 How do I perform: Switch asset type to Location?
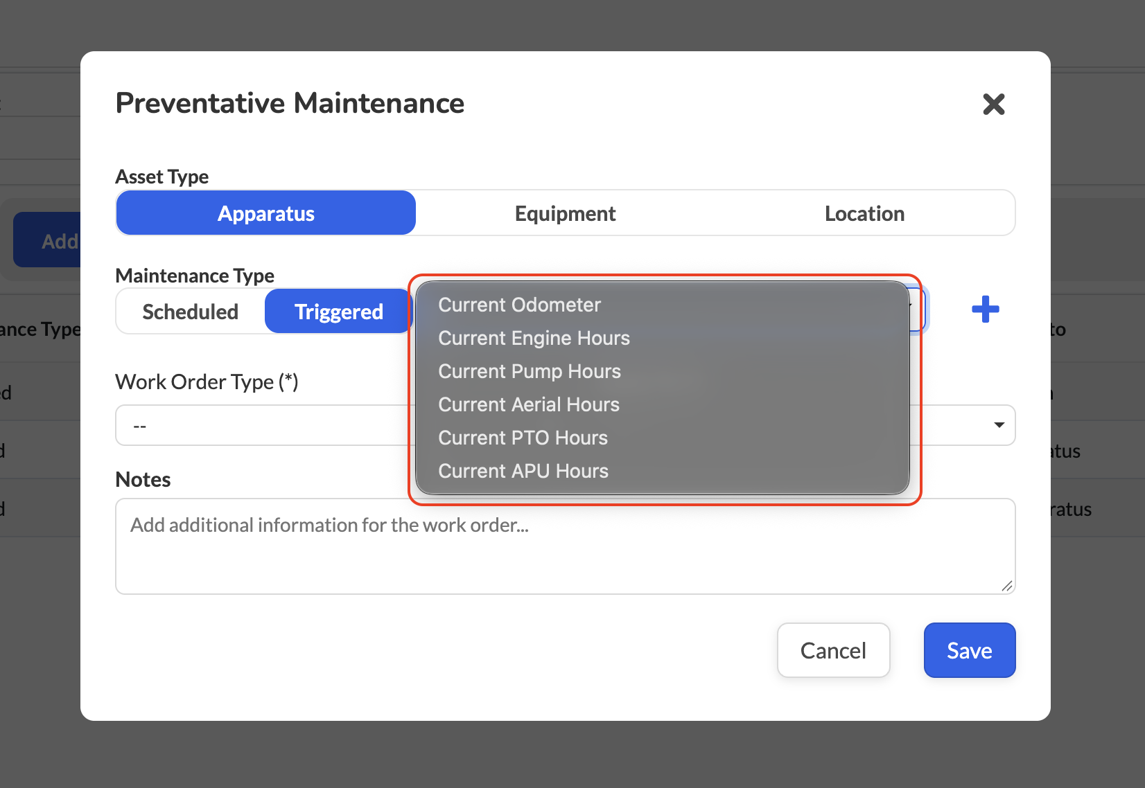(864, 213)
